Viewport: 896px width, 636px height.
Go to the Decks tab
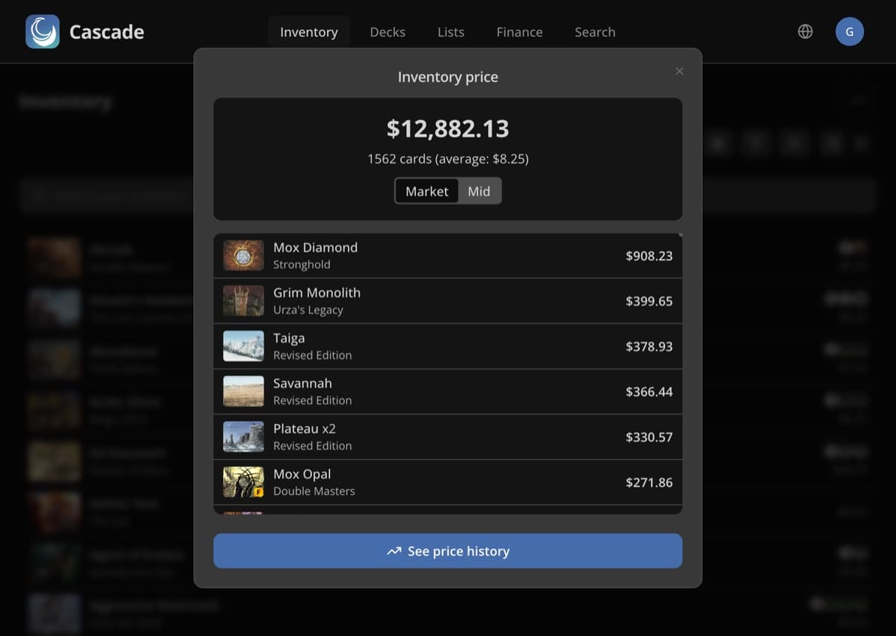coord(388,32)
